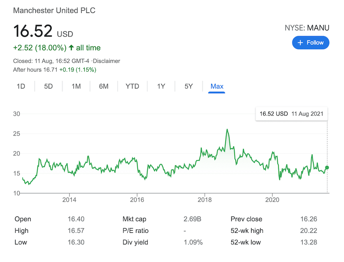The image size is (344, 262).
Task: Click the 52-wk high label
Action: click(x=247, y=231)
